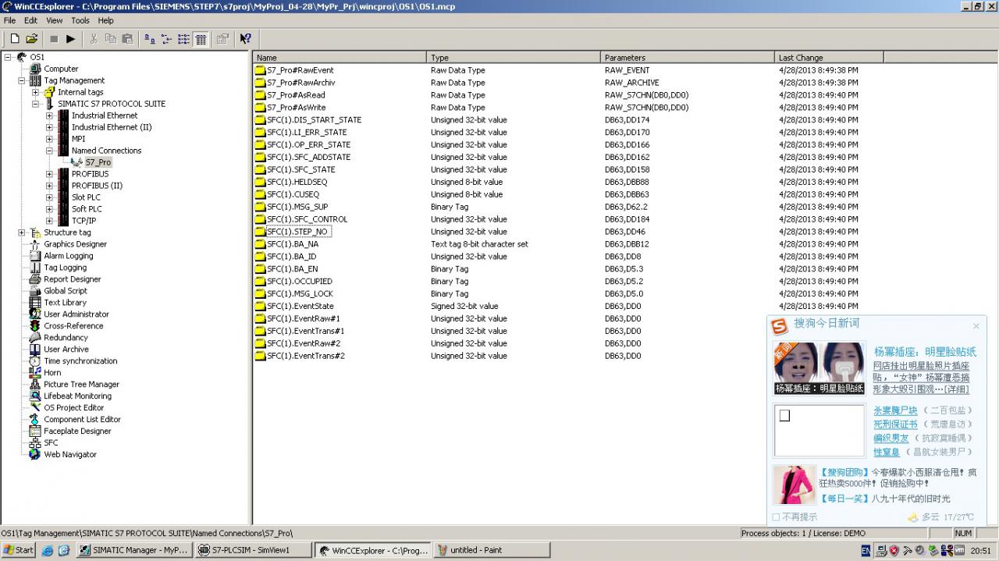Open the Tools menu
The width and height of the screenshot is (999, 561).
pos(80,20)
